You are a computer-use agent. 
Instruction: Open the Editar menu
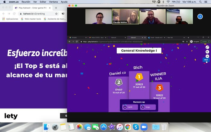43,2
